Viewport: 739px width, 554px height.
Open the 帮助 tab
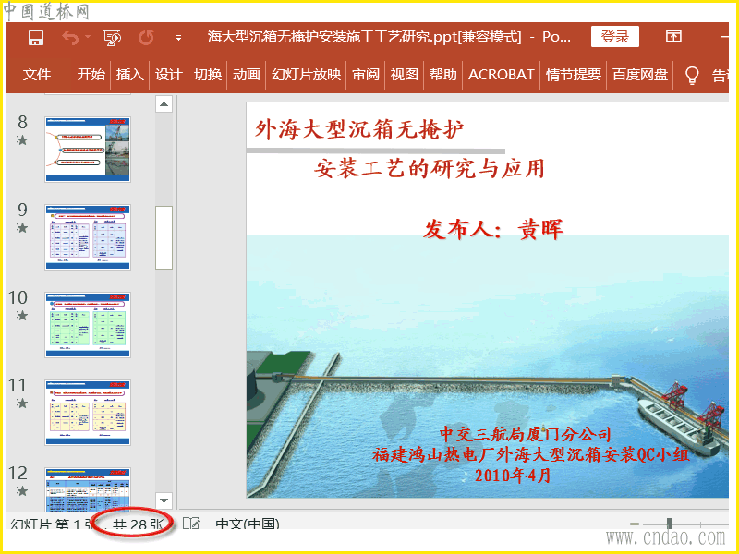[443, 75]
